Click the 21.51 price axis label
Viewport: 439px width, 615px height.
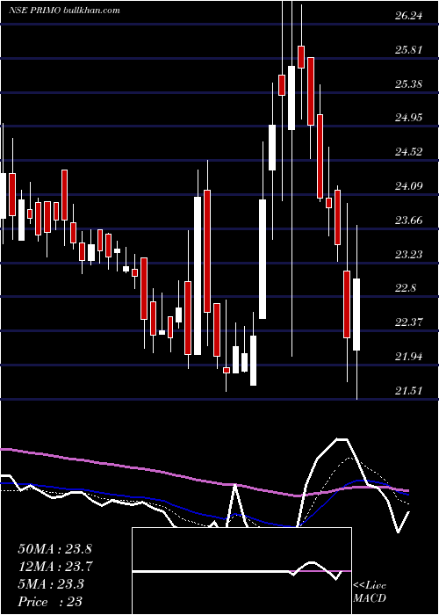click(x=409, y=391)
